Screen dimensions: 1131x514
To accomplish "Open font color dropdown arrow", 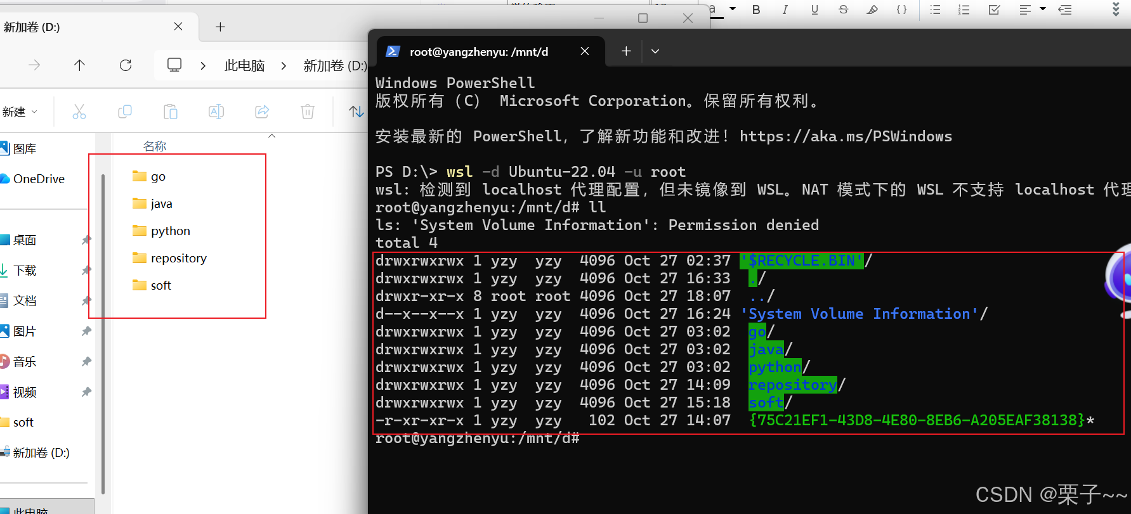I will pyautogui.click(x=733, y=9).
